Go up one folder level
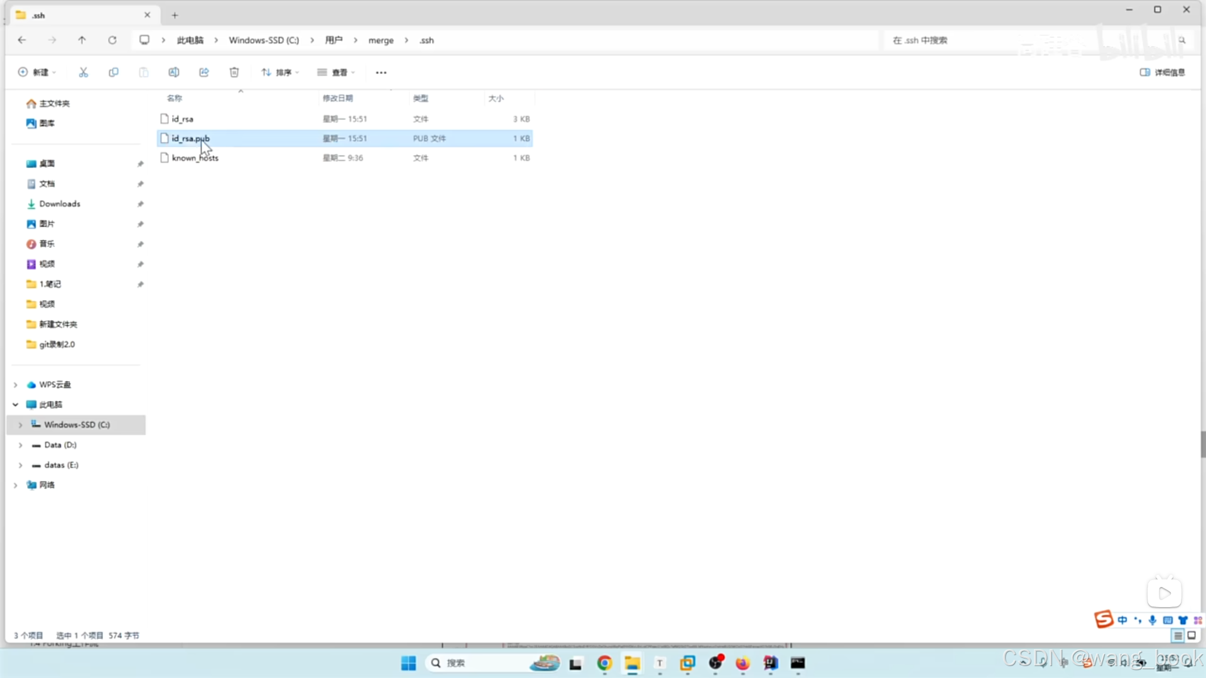The height and width of the screenshot is (678, 1206). [x=82, y=40]
